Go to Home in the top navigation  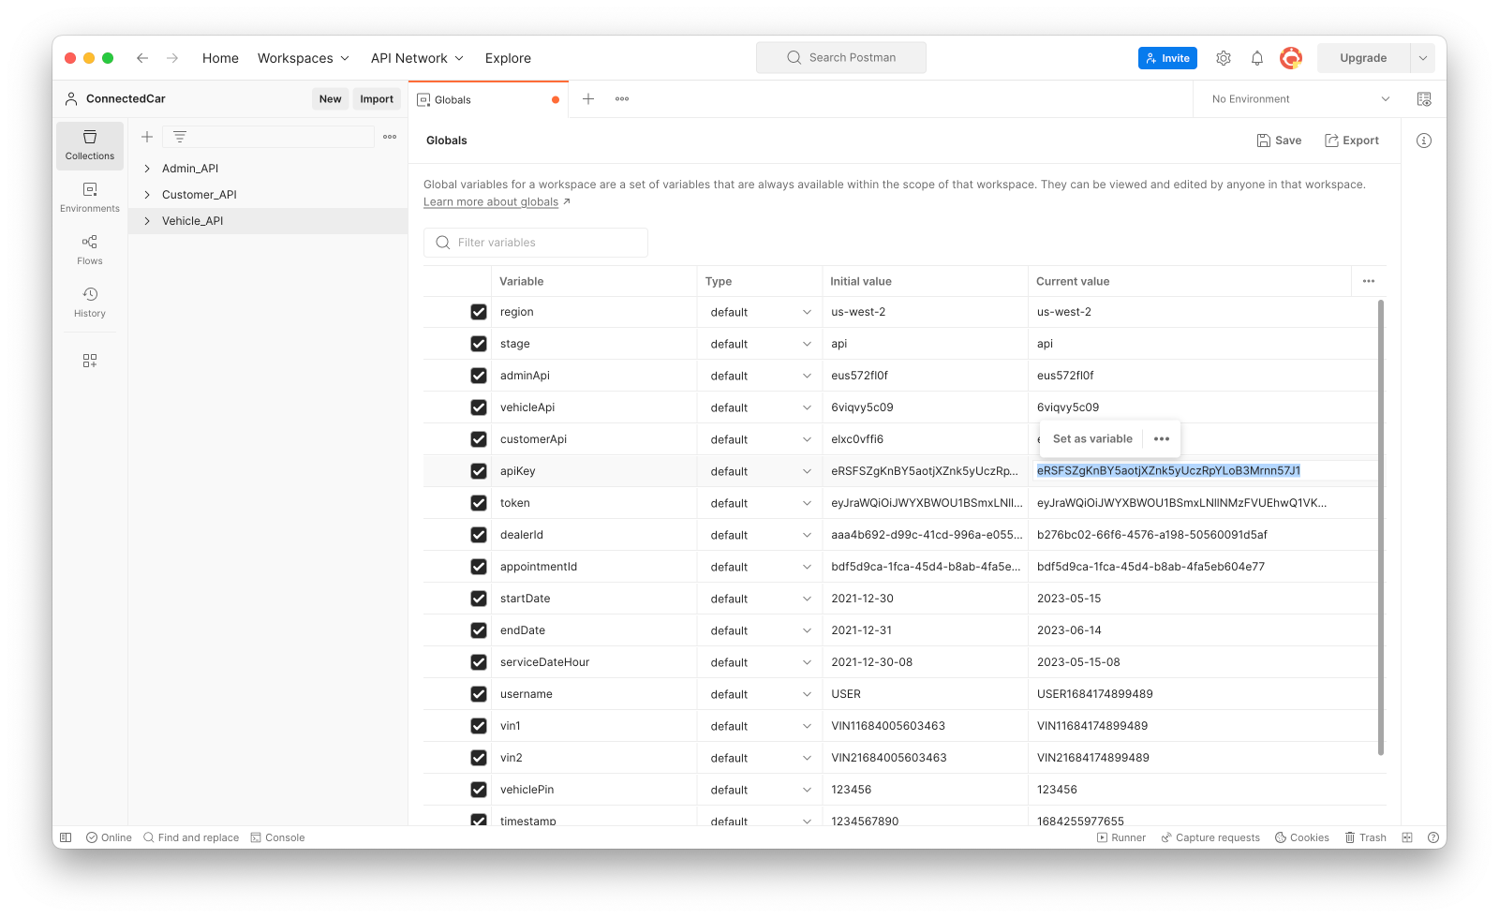pos(220,58)
